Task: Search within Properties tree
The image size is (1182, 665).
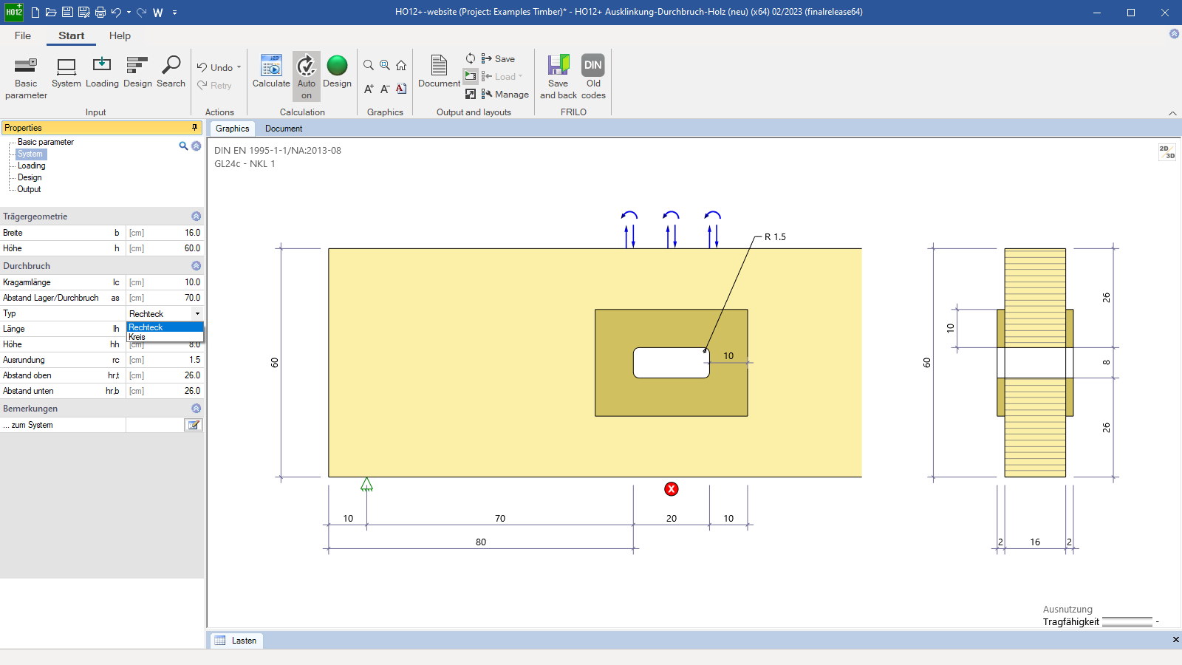Action: click(x=183, y=146)
